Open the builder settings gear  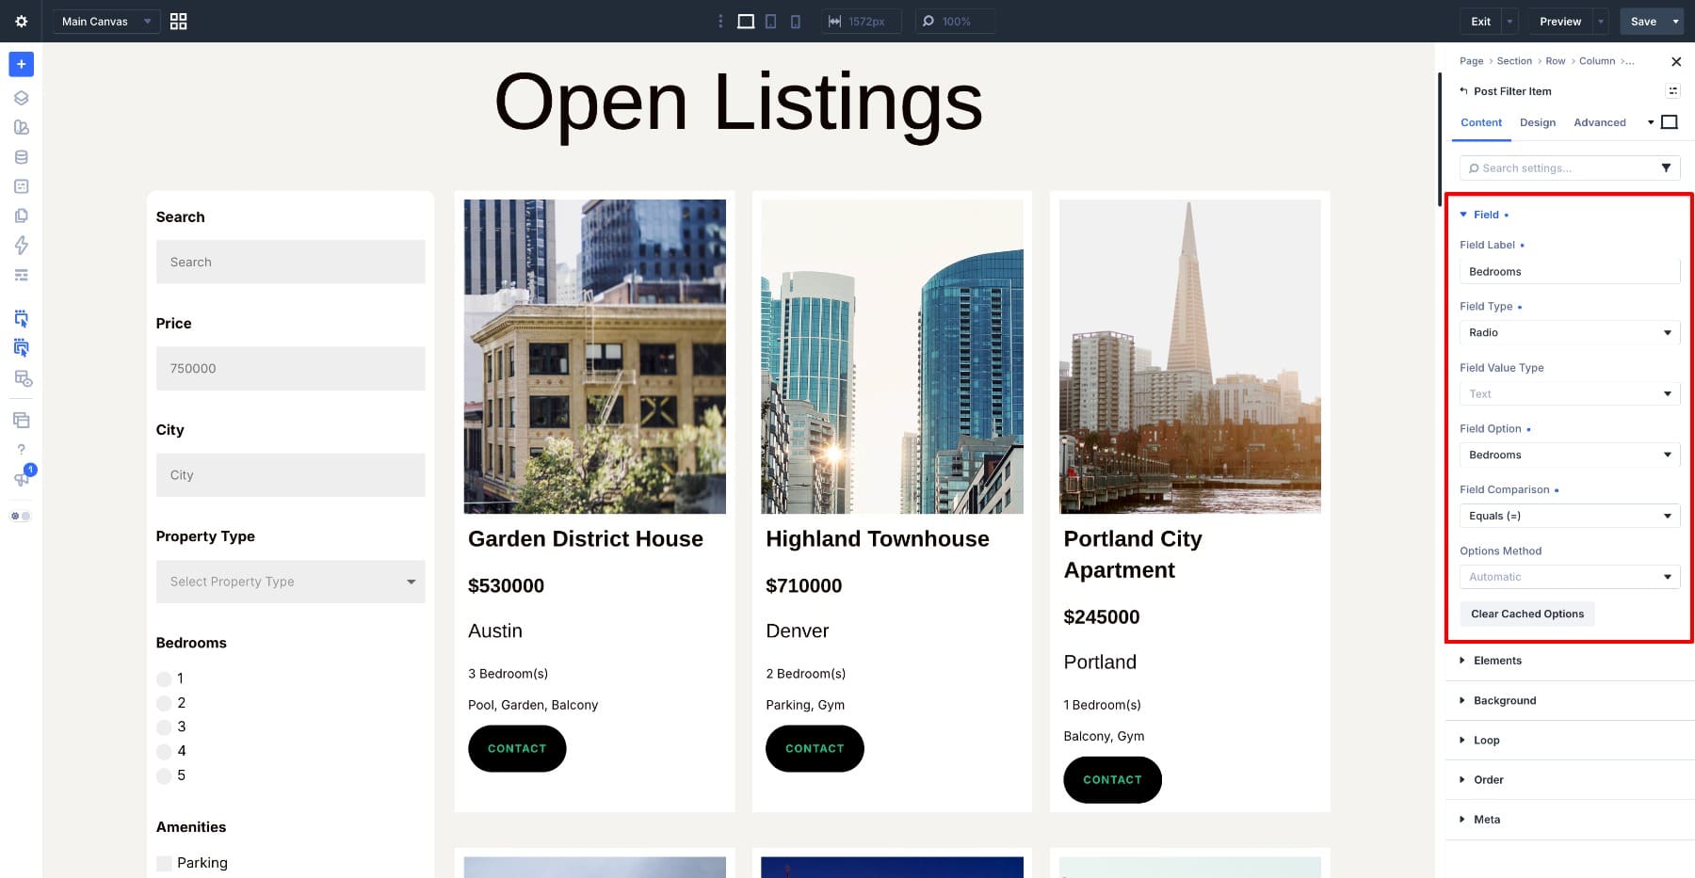point(21,21)
